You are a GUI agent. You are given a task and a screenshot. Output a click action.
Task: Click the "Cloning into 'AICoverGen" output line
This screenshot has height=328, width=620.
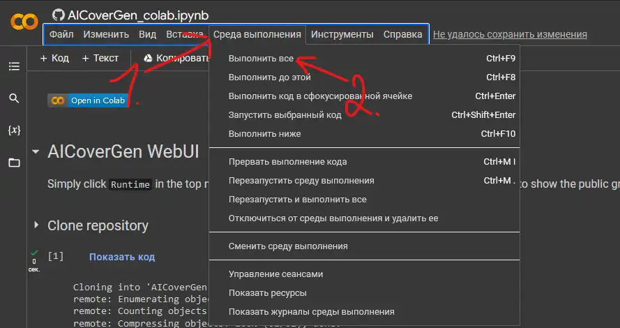(x=140, y=288)
